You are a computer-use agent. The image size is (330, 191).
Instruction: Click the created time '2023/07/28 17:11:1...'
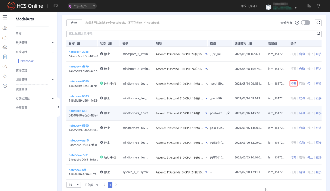248,172
